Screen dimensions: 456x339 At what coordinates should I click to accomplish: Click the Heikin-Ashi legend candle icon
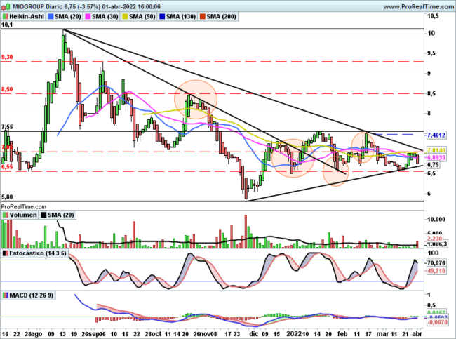click(6, 15)
